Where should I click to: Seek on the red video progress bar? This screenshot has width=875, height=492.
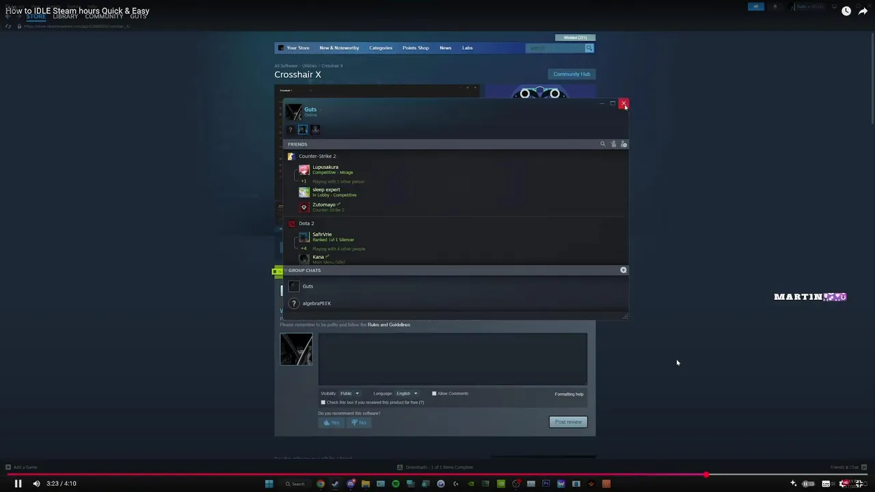coord(437,474)
